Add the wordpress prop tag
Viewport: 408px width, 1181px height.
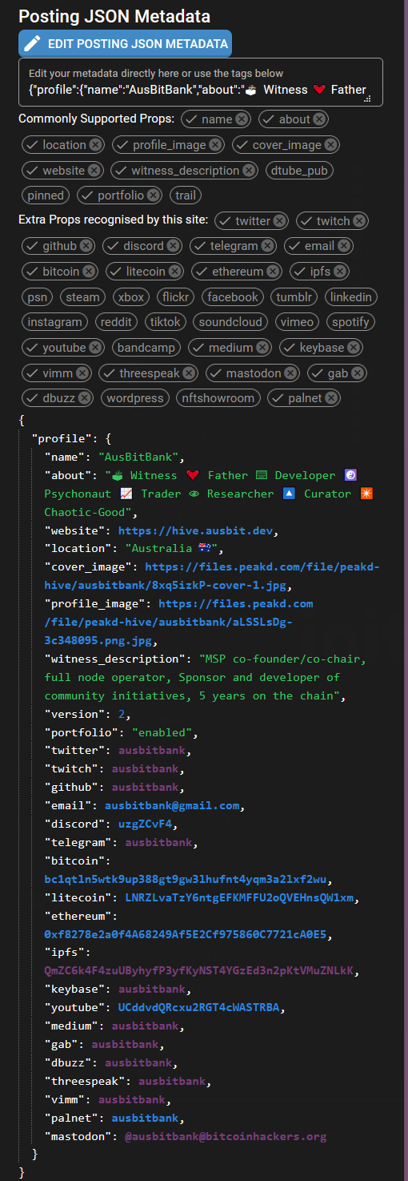click(135, 398)
